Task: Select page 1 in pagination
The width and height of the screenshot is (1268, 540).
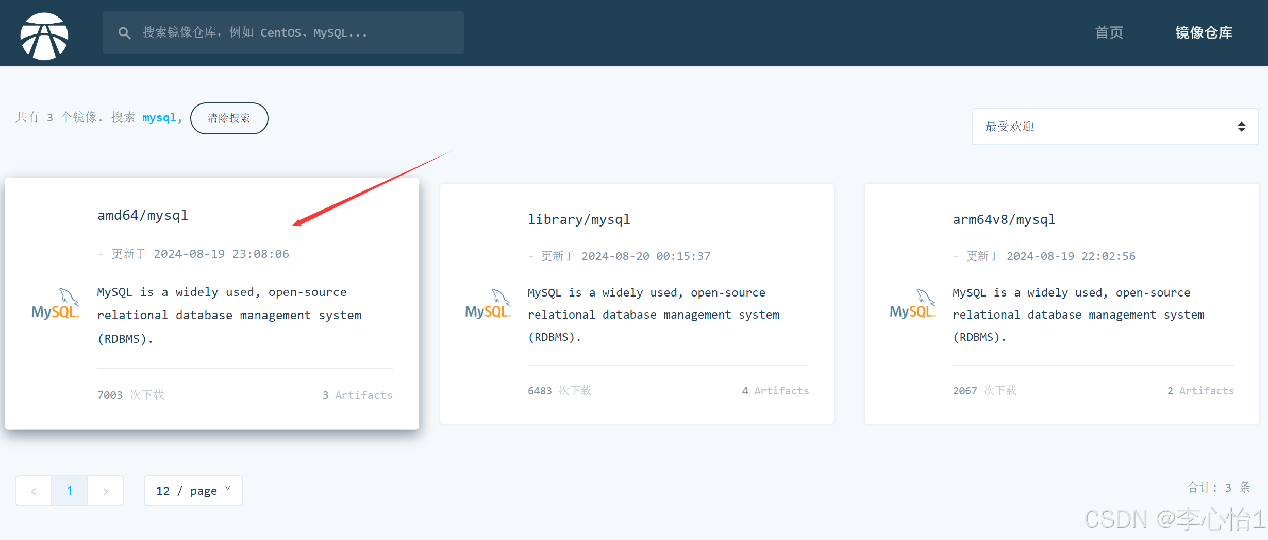Action: [x=70, y=491]
